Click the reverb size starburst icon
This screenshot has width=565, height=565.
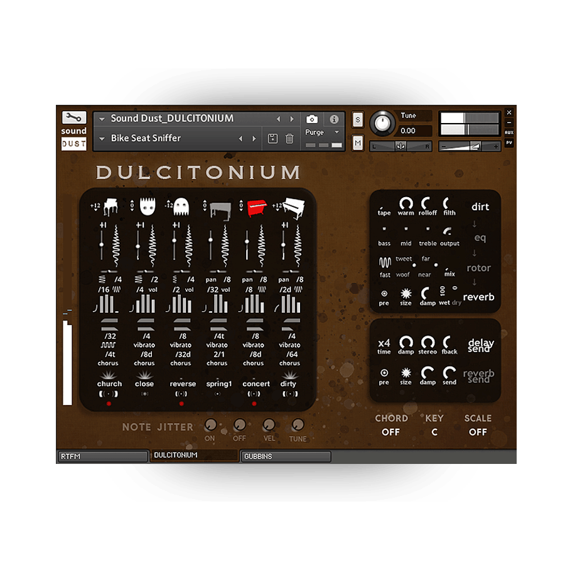[406, 294]
